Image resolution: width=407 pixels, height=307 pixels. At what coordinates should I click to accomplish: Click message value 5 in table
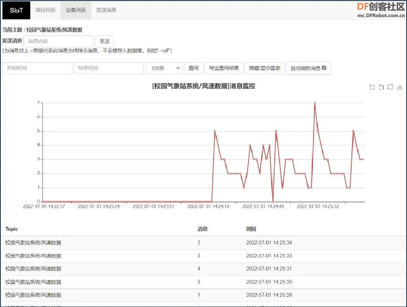pos(199,282)
